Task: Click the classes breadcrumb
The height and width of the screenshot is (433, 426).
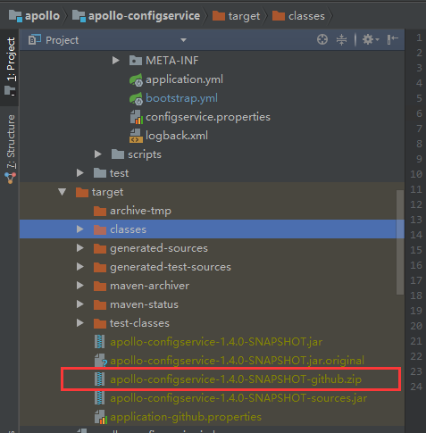Action: (298, 16)
